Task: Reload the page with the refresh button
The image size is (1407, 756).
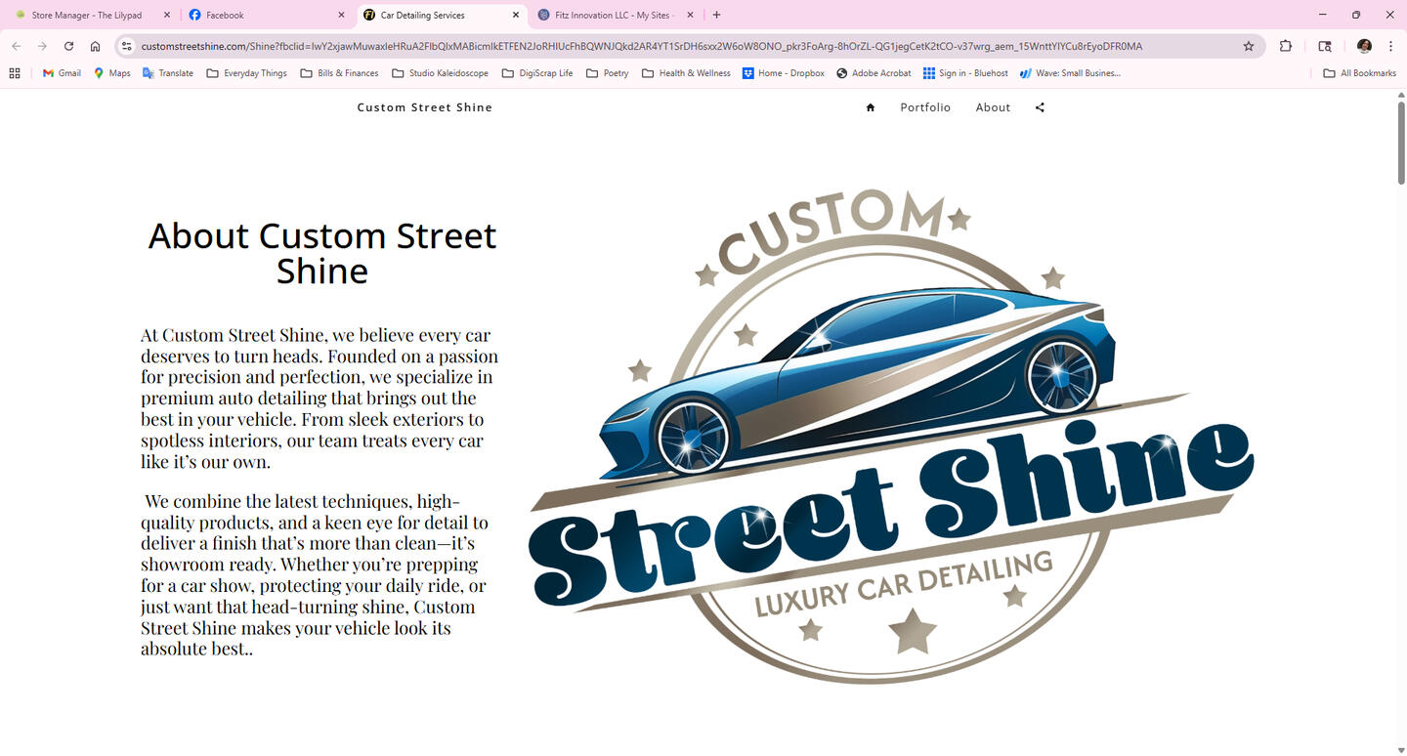Action: point(68,46)
